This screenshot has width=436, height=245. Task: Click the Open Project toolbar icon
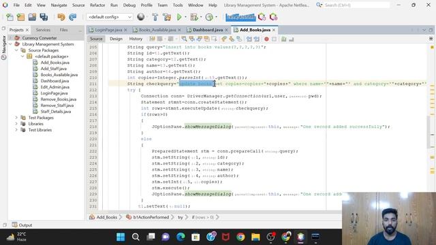[x=32, y=17]
